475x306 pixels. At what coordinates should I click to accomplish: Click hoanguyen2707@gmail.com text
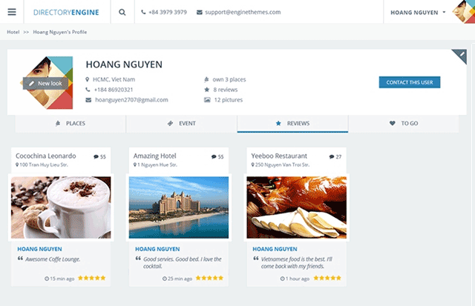click(x=131, y=100)
